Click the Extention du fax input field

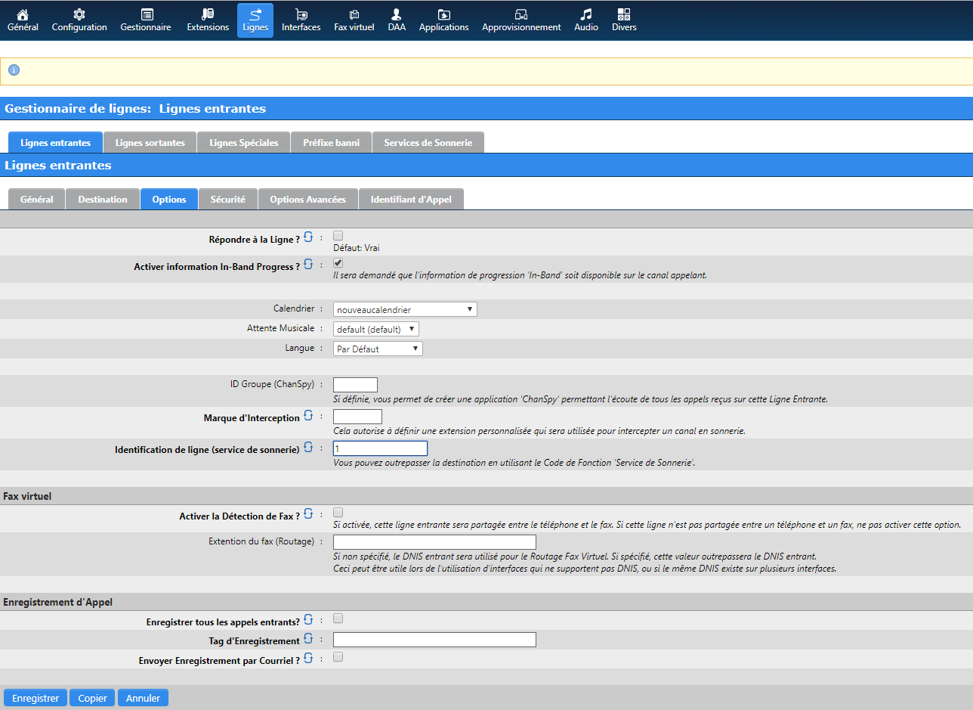[x=434, y=542]
